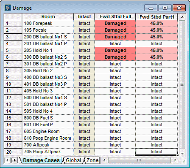
Task: Select row header number 10
Action: point(13,84)
